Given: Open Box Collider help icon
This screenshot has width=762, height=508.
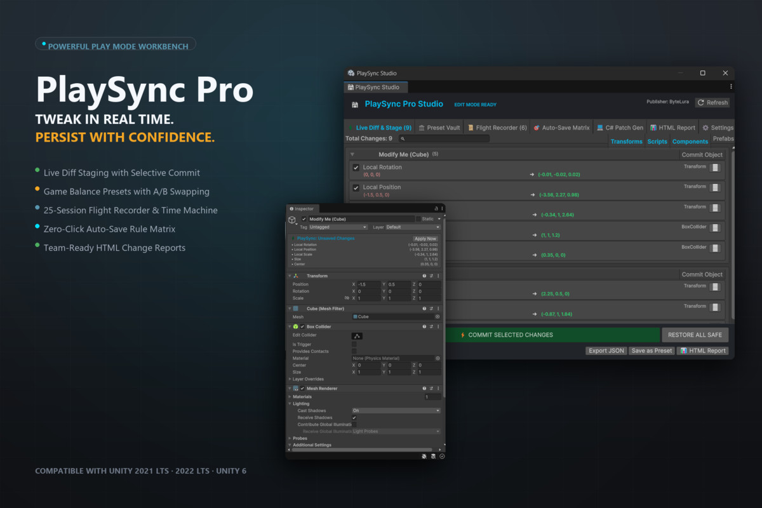Looking at the screenshot, I should (x=424, y=326).
